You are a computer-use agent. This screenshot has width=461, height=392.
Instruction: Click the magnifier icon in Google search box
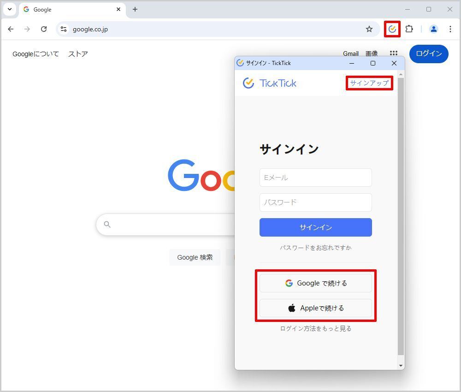click(x=107, y=225)
